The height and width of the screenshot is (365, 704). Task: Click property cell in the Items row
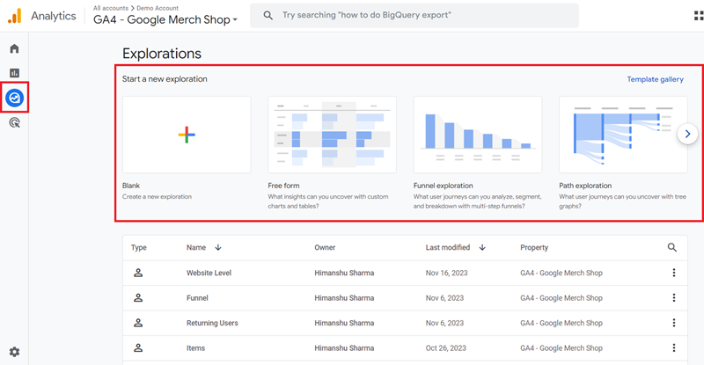pyautogui.click(x=561, y=348)
